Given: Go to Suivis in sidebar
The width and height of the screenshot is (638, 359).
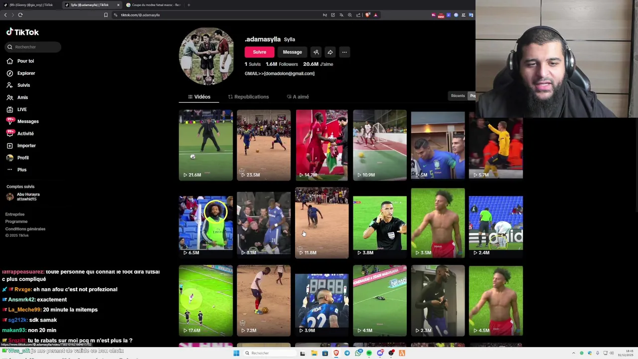Looking at the screenshot, I should point(18,85).
